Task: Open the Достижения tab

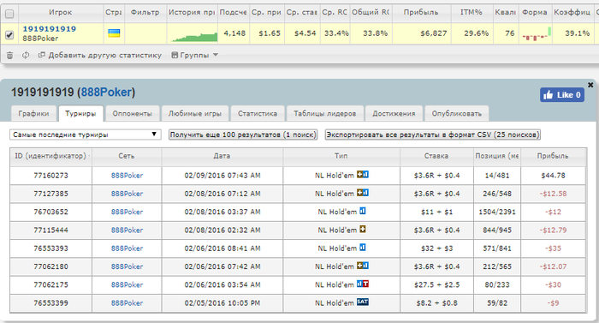Action: [394, 114]
